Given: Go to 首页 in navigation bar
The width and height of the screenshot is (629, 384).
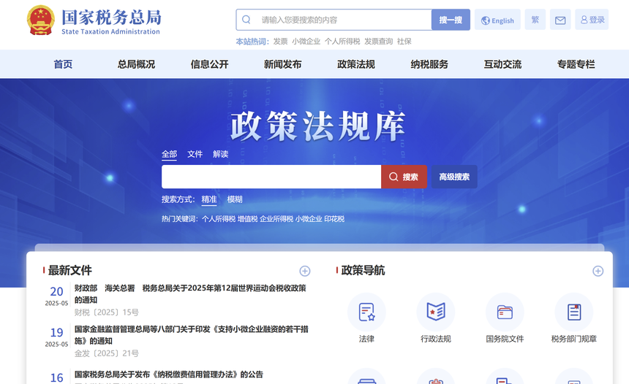Looking at the screenshot, I should click(x=63, y=64).
